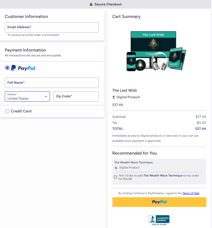Click the Full Name input field

click(x=52, y=83)
